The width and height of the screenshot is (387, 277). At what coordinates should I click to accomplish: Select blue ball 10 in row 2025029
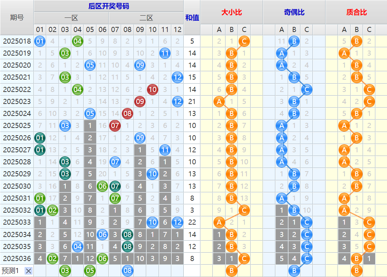point(152,174)
